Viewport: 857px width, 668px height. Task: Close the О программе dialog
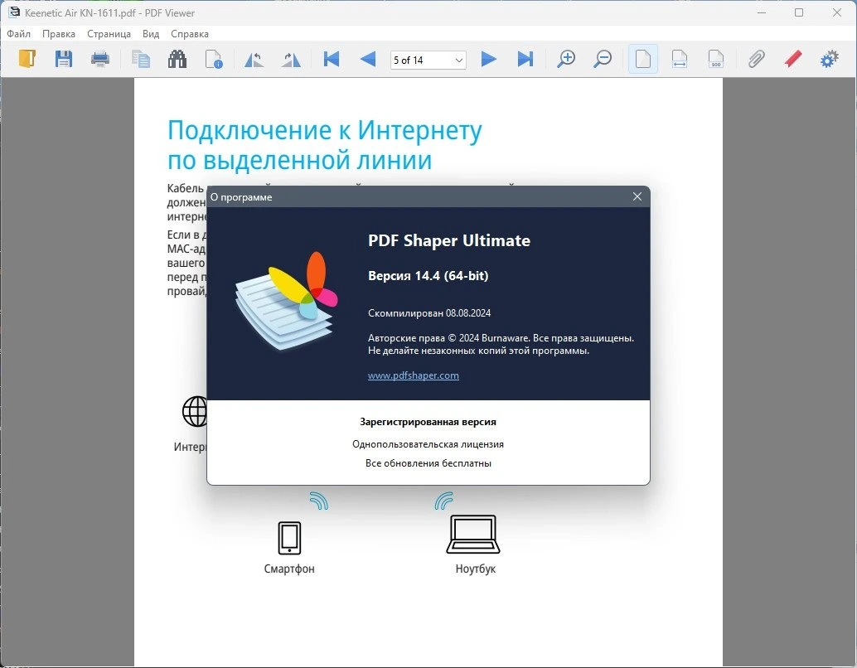click(637, 196)
